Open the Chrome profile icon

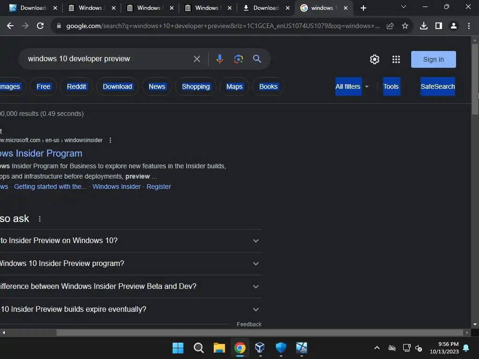454,26
